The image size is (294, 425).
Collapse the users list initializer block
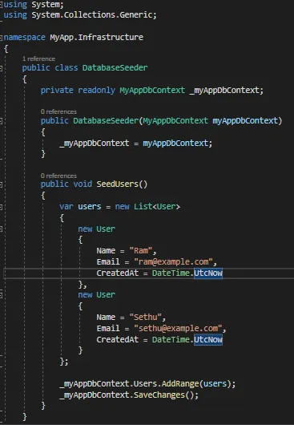coord(1,207)
